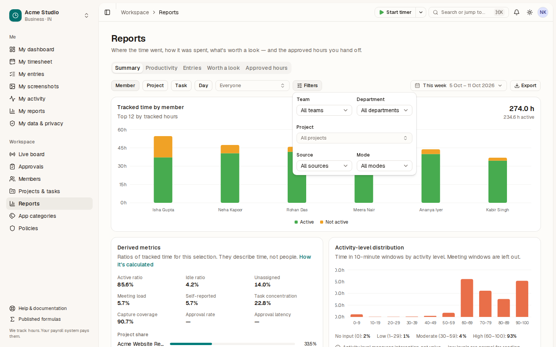The width and height of the screenshot is (556, 347).
Task: Switch theme with the sun icon
Action: (x=530, y=12)
